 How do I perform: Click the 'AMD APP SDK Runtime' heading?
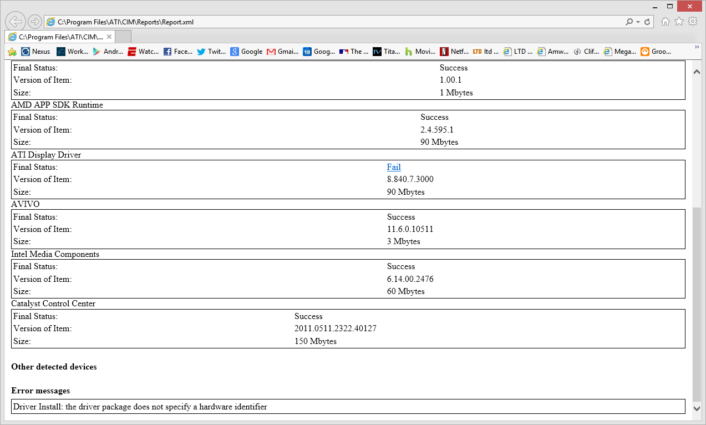[x=57, y=105]
